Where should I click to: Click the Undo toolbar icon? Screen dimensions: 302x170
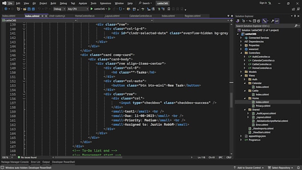pos(39,9)
